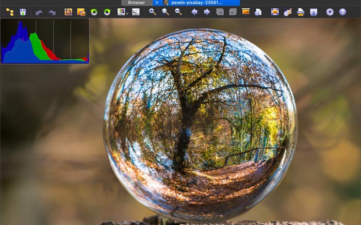Undo the last edit
This screenshot has height=225, width=361.
tap(39, 12)
